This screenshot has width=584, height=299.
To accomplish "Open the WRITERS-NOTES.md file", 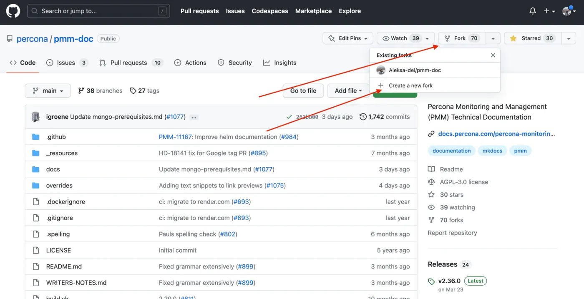I will [x=76, y=283].
